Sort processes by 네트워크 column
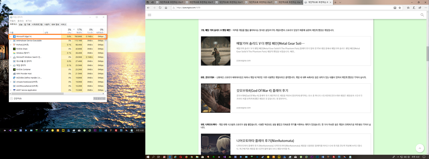The image size is (429, 159). click(99, 31)
